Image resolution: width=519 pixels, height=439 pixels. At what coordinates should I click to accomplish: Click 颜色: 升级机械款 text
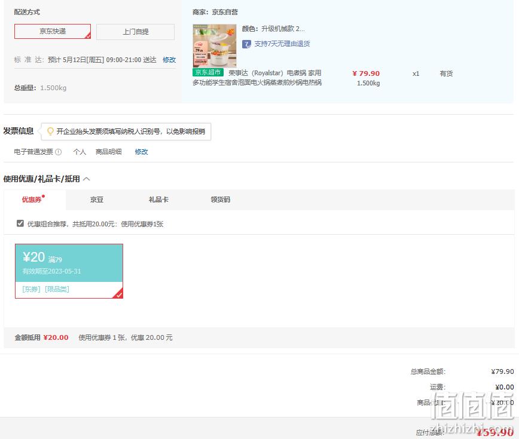click(273, 29)
